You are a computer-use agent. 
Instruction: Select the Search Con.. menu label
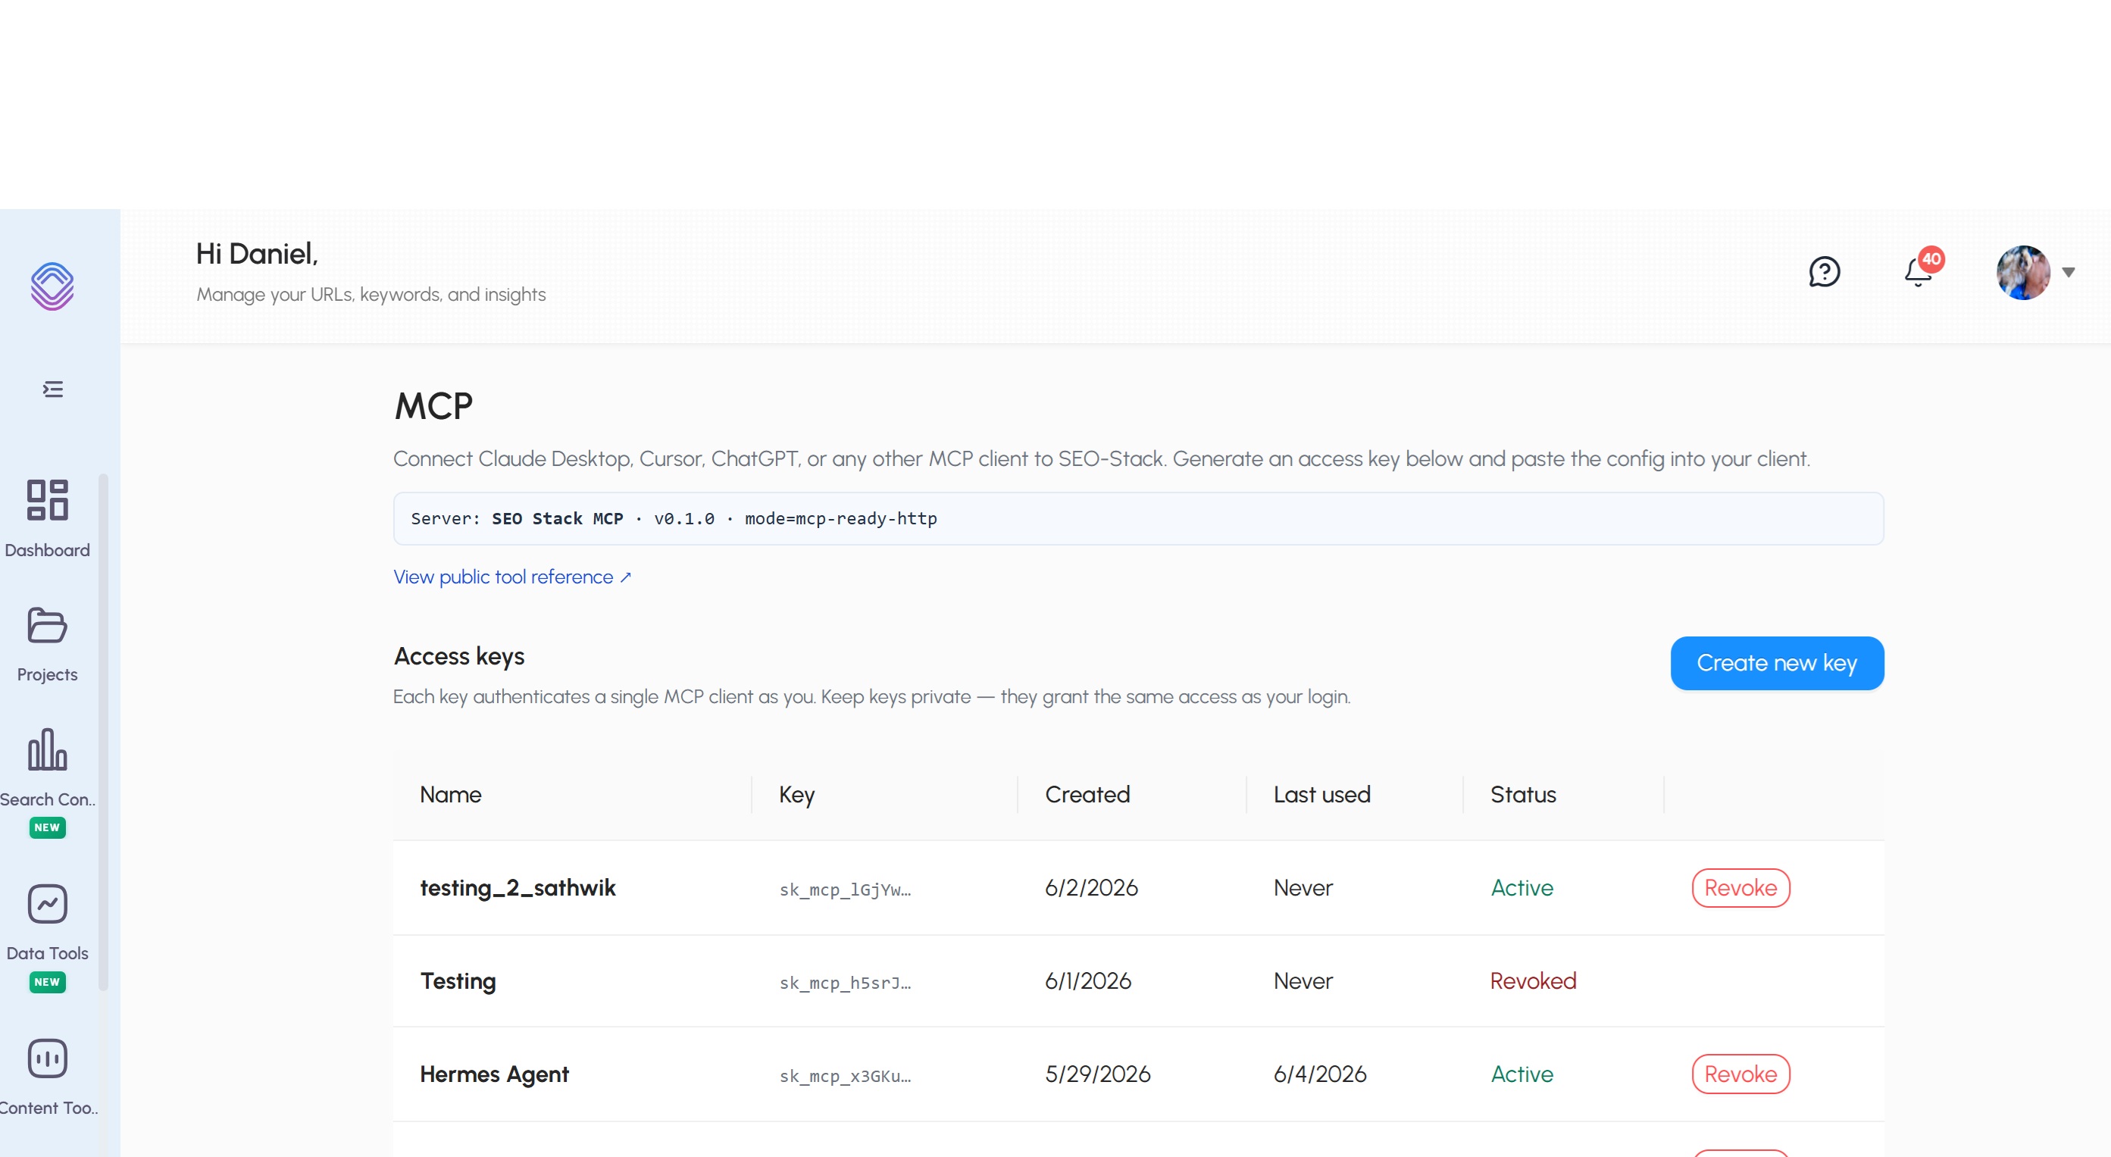point(48,799)
